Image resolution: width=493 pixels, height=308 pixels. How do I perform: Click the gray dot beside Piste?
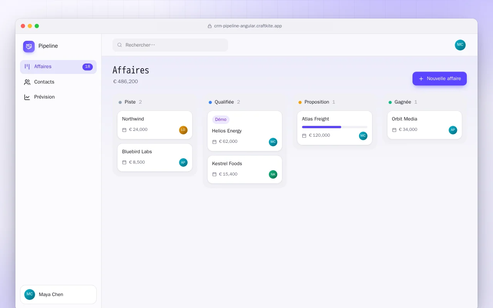[x=120, y=102]
